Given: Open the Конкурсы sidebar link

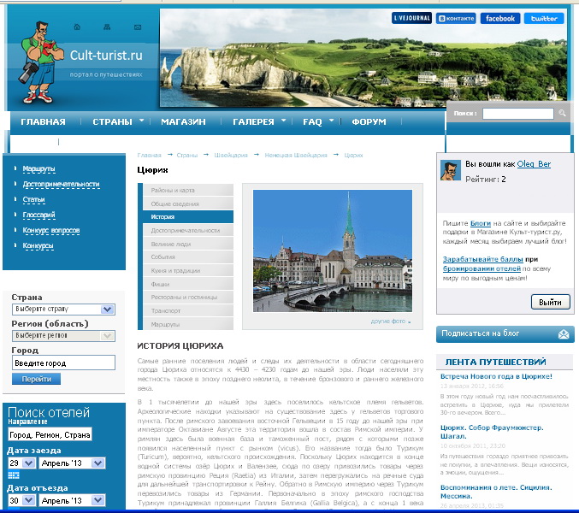Looking at the screenshot, I should (x=38, y=245).
